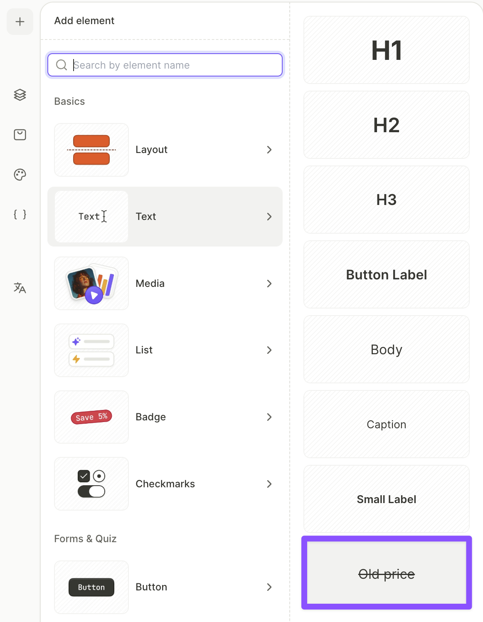Select the List category label

144,350
